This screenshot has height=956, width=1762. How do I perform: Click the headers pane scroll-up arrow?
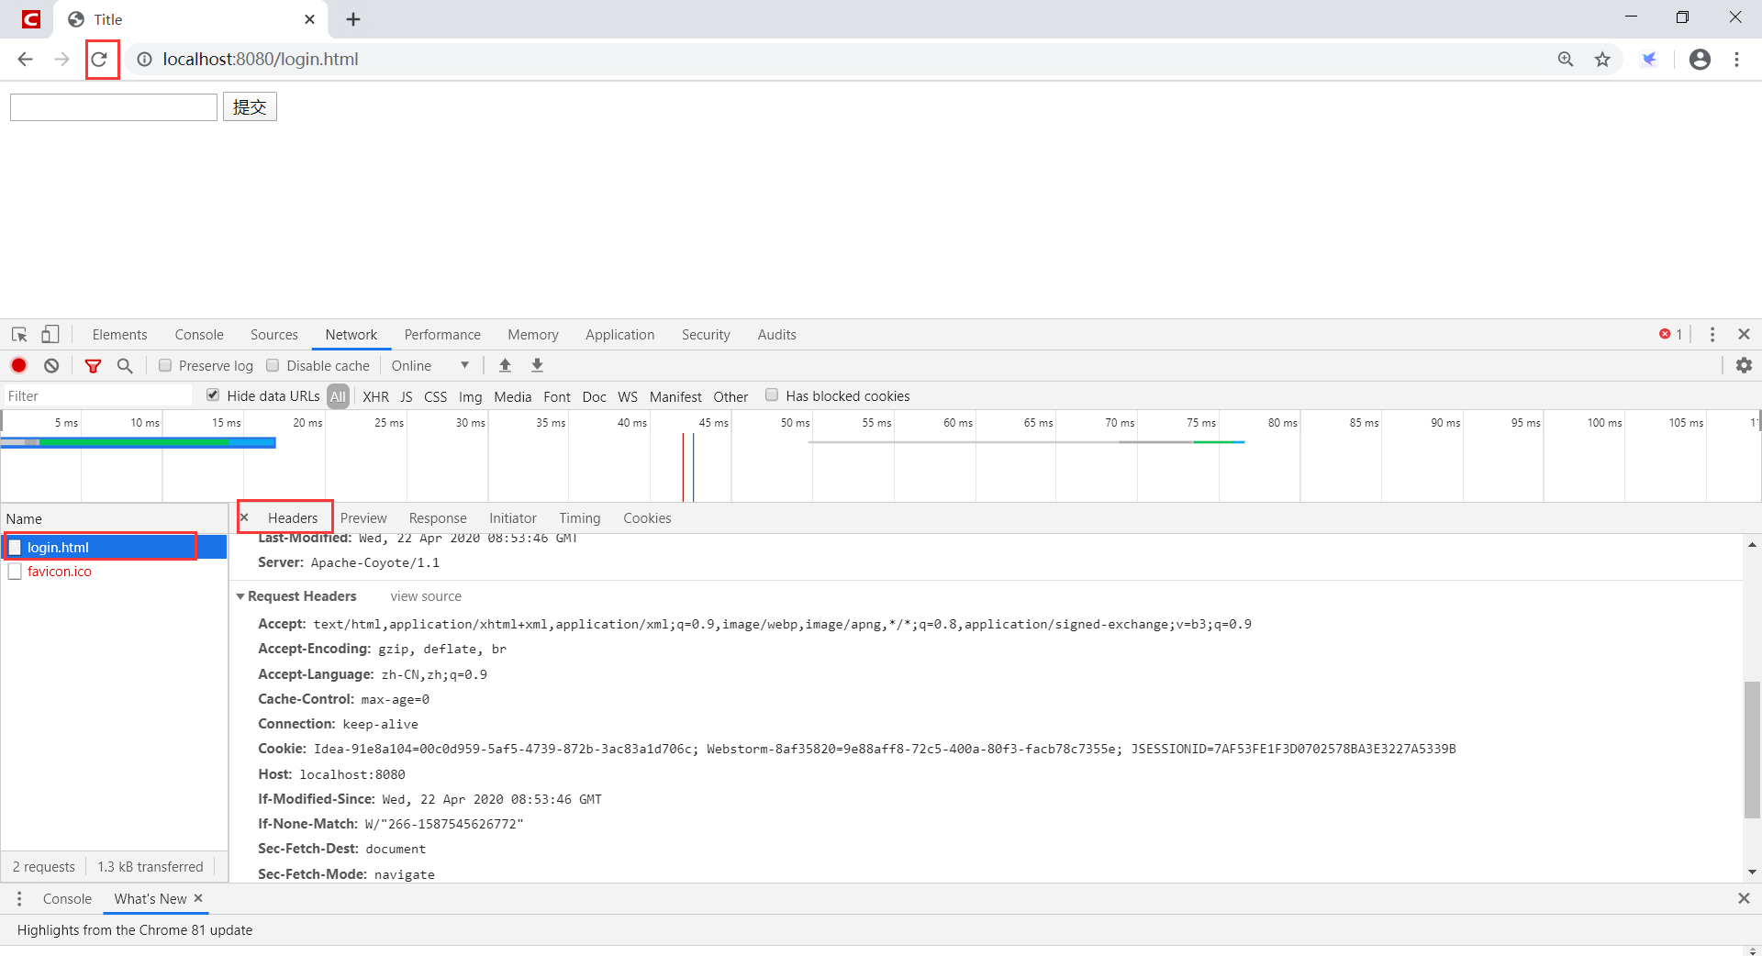tap(1752, 545)
